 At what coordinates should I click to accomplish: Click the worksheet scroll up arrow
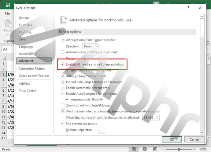[x=209, y=58]
